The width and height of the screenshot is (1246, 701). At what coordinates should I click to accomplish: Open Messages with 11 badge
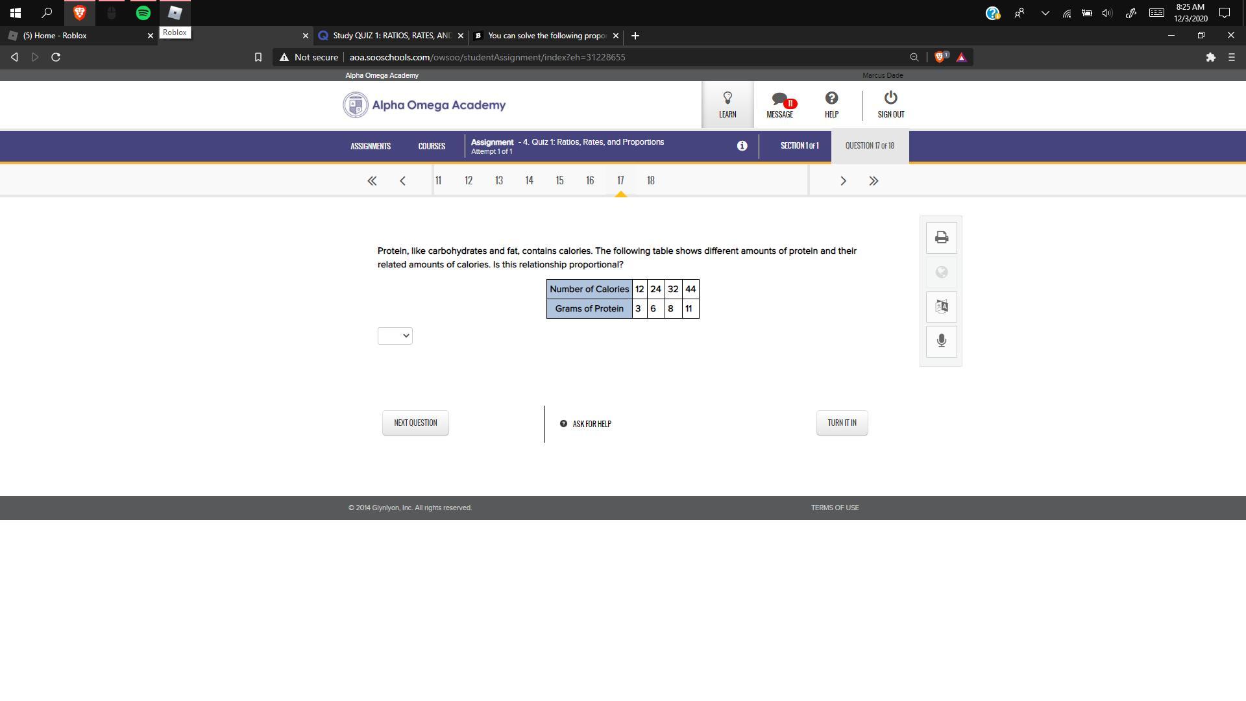(779, 105)
